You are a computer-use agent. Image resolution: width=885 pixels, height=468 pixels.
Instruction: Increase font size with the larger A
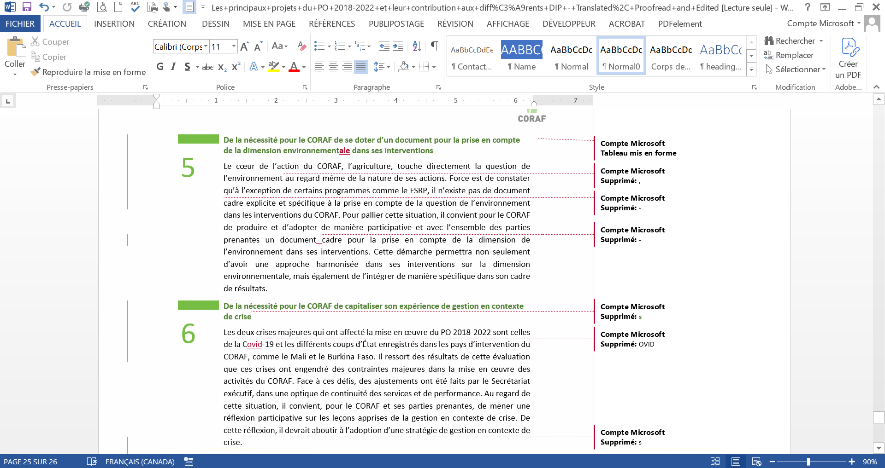pyautogui.click(x=245, y=46)
